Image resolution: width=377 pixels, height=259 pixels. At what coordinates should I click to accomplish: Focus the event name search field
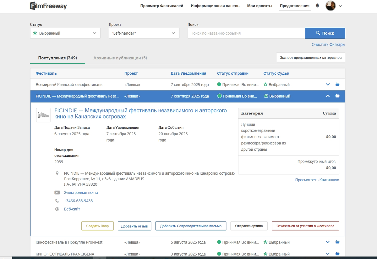(x=246, y=33)
